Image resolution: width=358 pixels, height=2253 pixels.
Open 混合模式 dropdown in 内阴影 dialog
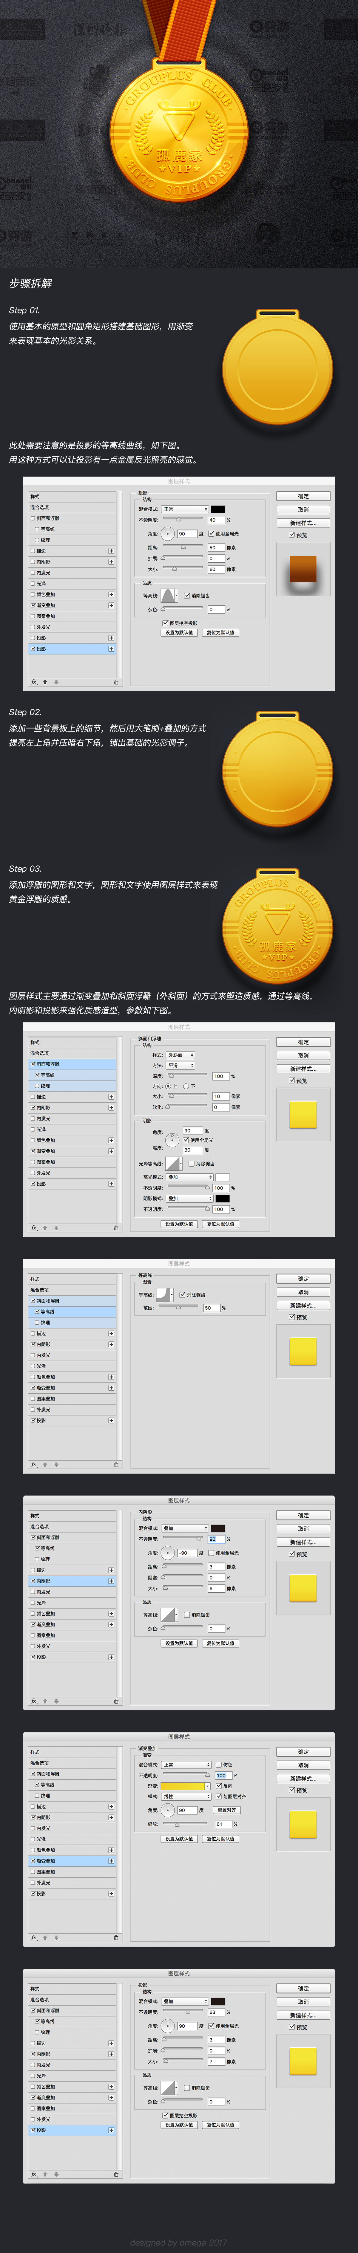click(x=185, y=1528)
